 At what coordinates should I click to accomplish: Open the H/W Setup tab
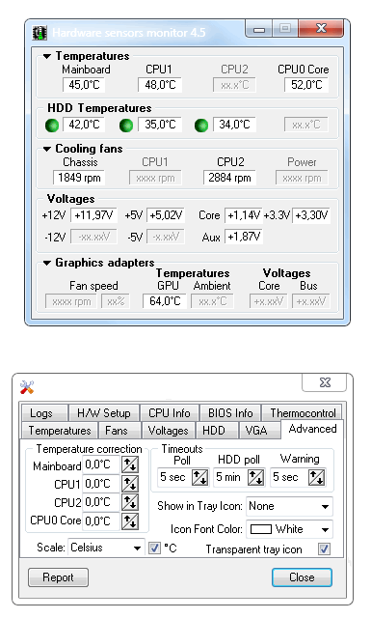pos(103,413)
